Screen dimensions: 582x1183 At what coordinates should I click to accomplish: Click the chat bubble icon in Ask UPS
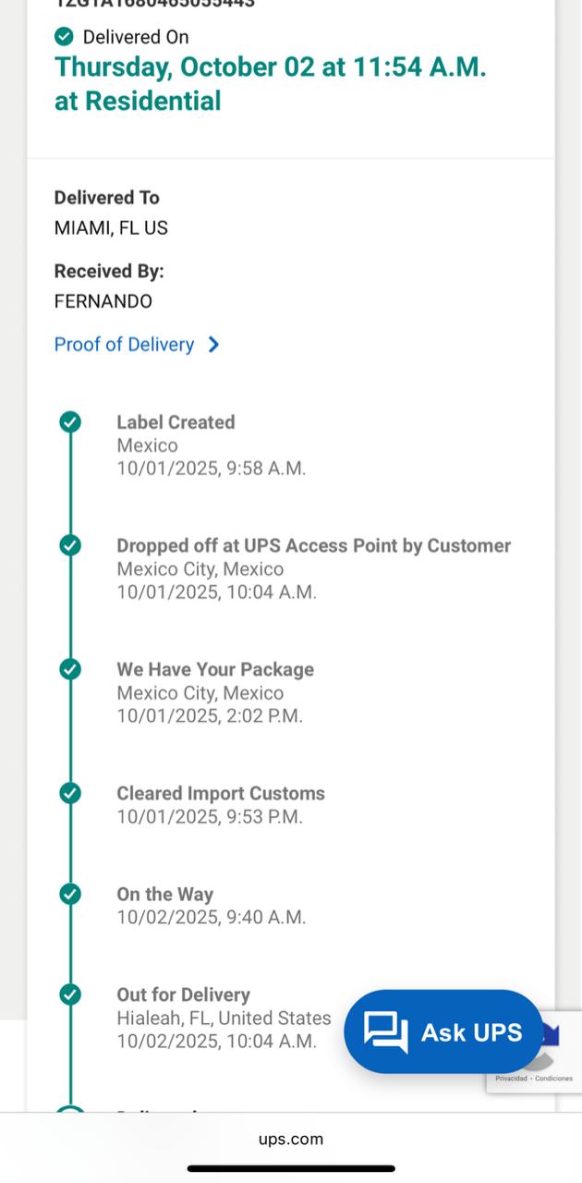point(386,1031)
